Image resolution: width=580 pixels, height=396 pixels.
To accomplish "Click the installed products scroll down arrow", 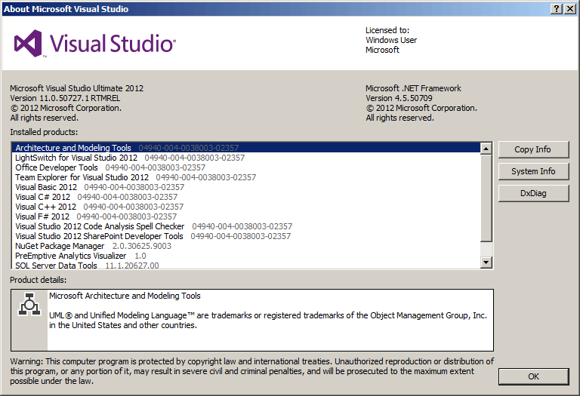I will pyautogui.click(x=486, y=262).
